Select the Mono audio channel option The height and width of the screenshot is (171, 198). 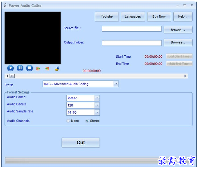[x=68, y=121]
